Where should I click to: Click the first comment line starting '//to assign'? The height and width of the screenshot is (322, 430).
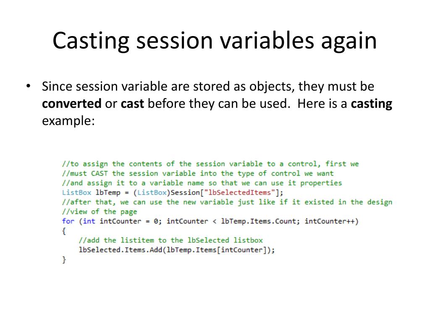pyautogui.click(x=210, y=164)
